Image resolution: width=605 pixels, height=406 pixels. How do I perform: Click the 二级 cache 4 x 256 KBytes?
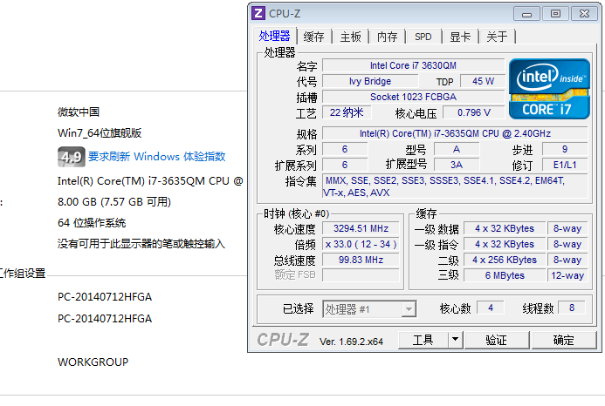(505, 260)
